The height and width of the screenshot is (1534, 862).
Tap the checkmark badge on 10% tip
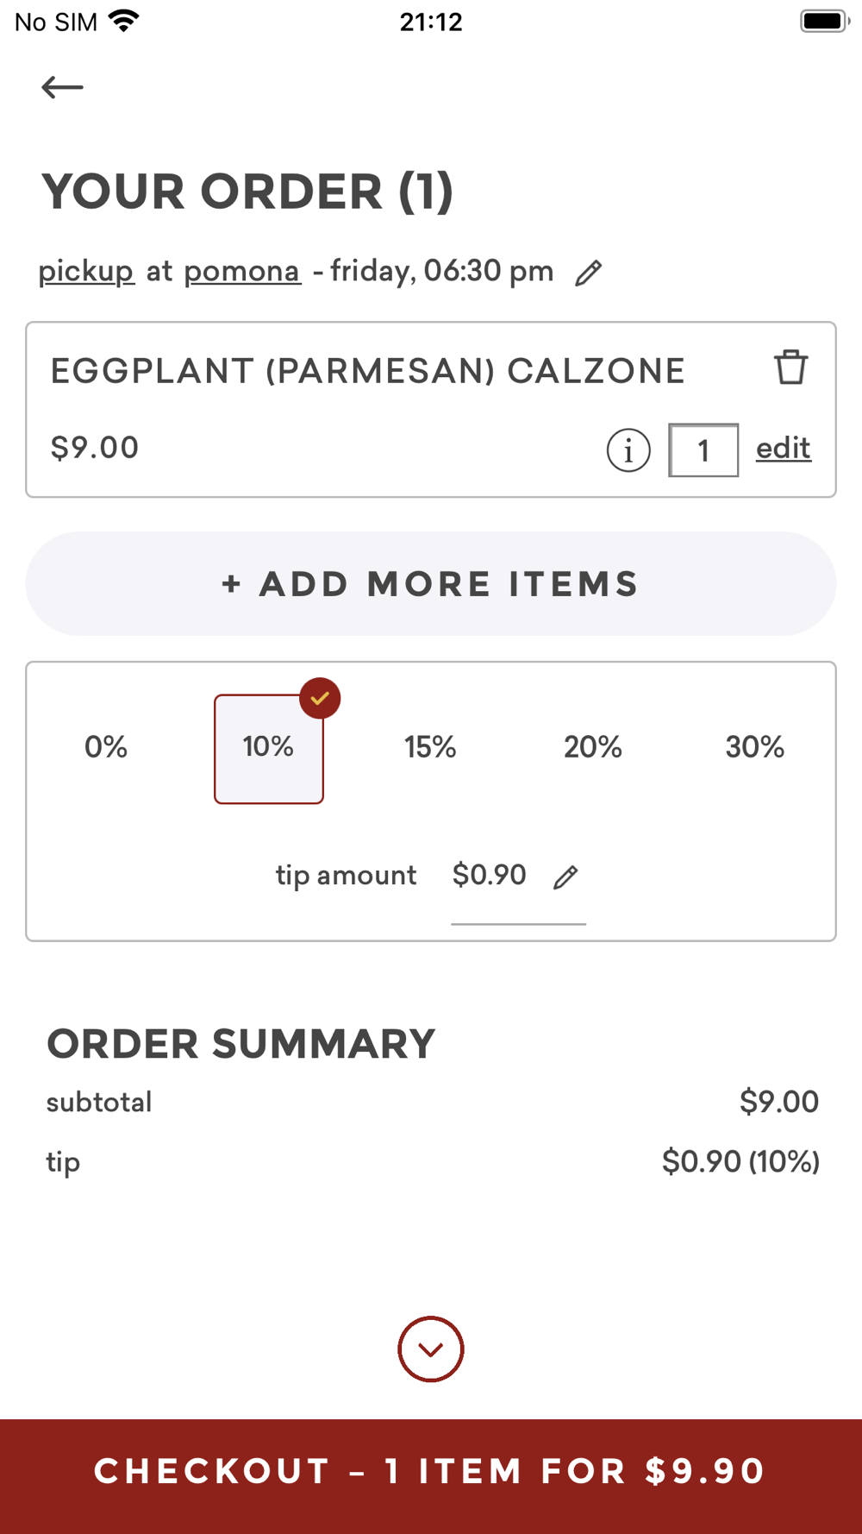pos(320,699)
